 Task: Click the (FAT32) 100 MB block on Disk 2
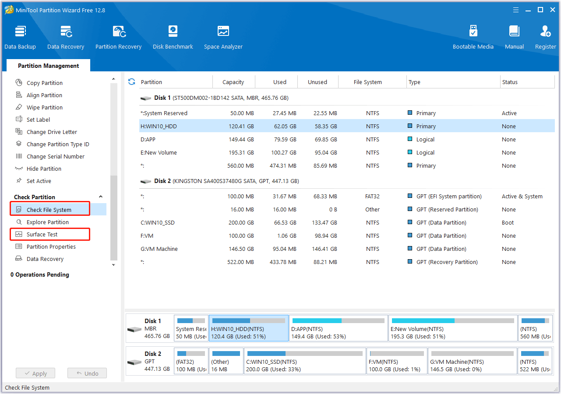click(191, 361)
